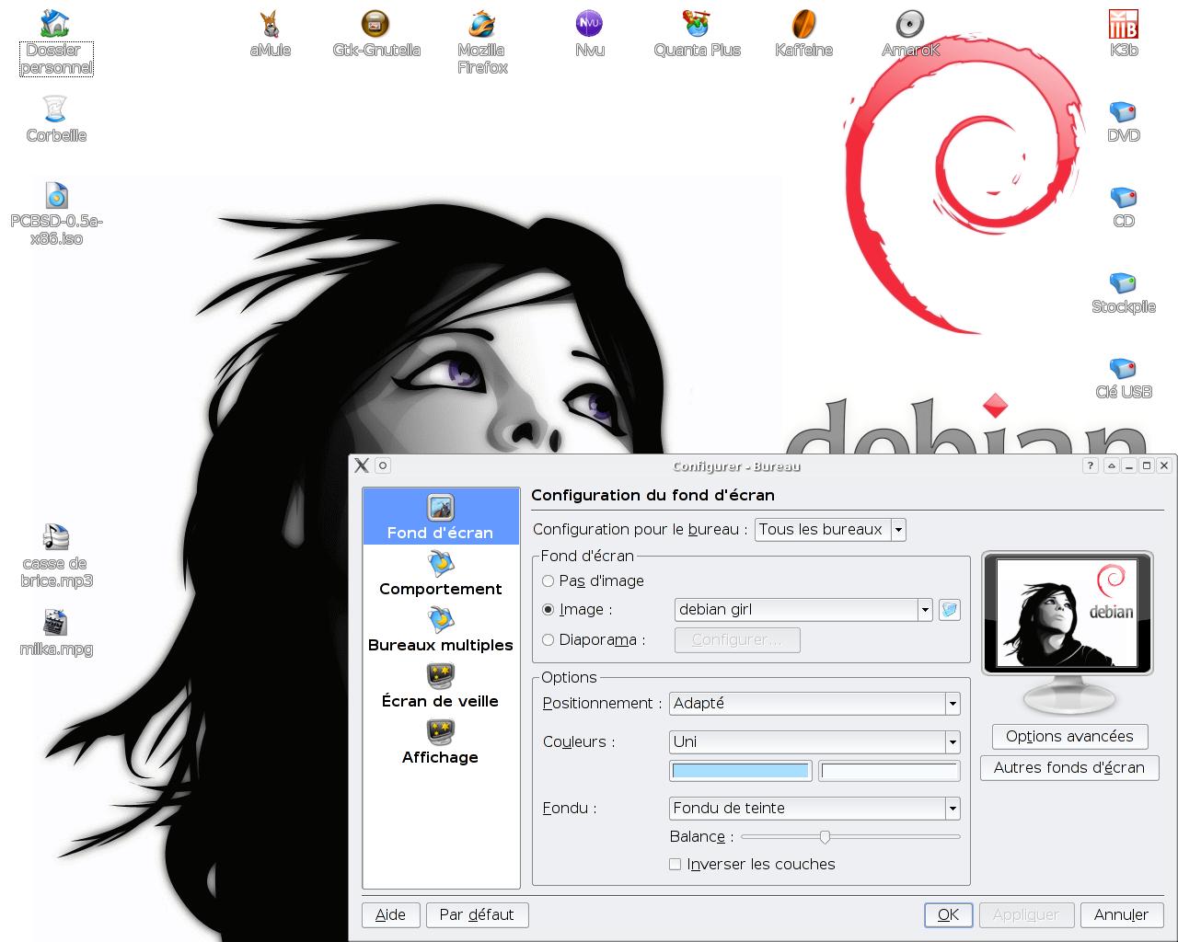Screen dimensions: 1178x942
Task: Confirm with the OK button
Action: click(948, 914)
